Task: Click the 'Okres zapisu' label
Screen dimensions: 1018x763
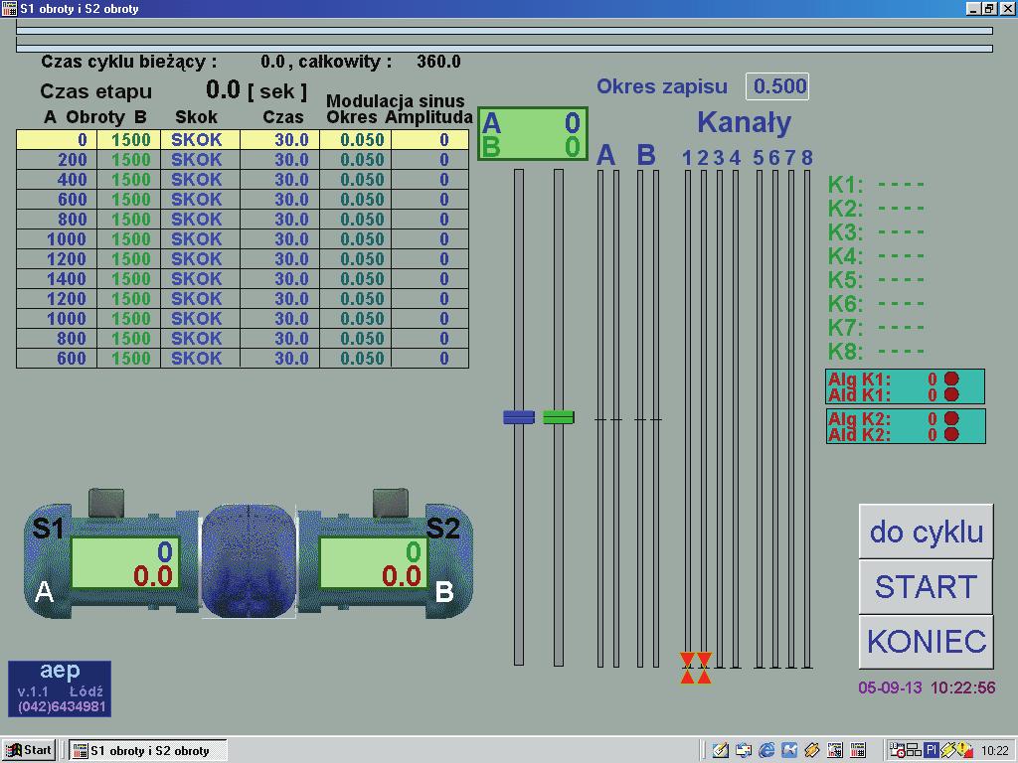Action: pyautogui.click(x=662, y=86)
